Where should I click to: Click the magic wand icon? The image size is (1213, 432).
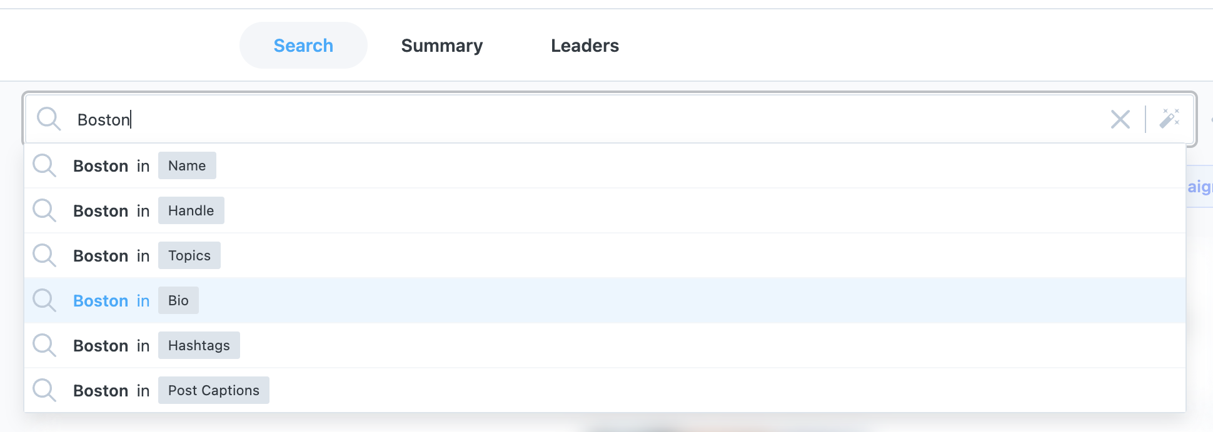[1169, 119]
